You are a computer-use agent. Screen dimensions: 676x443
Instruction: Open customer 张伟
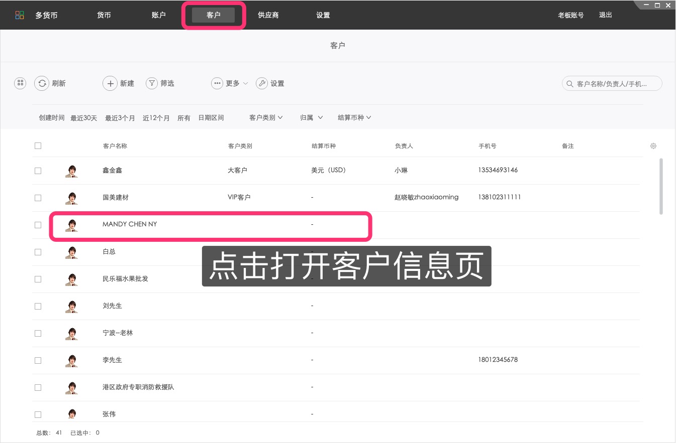click(109, 414)
